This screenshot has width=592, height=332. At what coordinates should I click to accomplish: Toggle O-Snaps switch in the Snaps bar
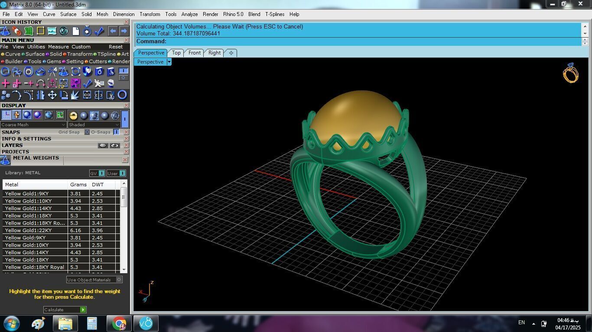pyautogui.click(x=116, y=132)
